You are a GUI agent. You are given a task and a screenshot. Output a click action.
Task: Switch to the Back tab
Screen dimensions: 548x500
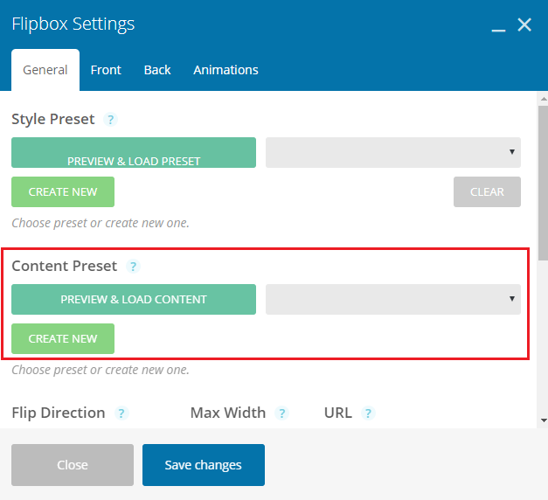click(x=157, y=70)
